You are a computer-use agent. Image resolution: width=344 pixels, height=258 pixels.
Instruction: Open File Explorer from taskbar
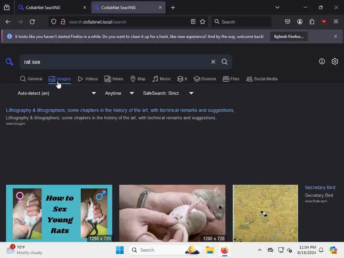pyautogui.click(x=210, y=250)
